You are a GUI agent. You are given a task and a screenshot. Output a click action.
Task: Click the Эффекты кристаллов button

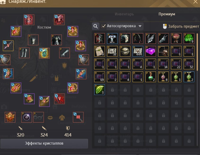(x=44, y=143)
